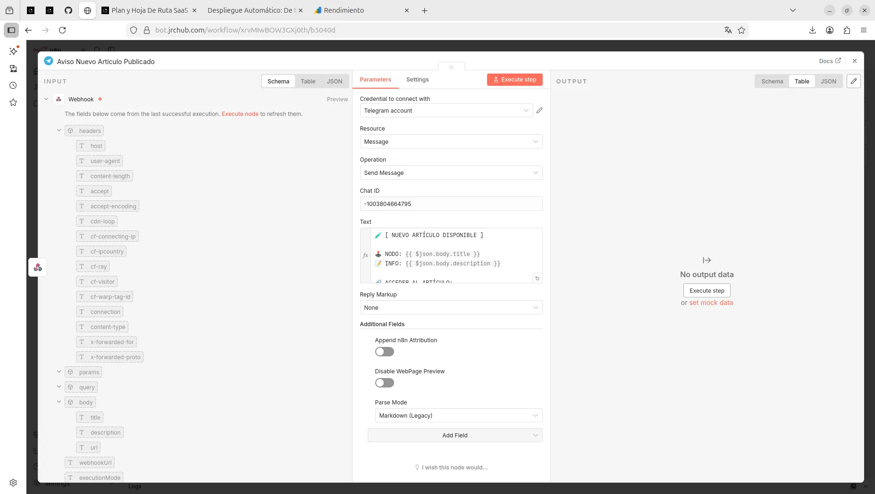The height and width of the screenshot is (494, 875).
Task: Edit the Telegram credential with pencil icon
Action: click(539, 110)
